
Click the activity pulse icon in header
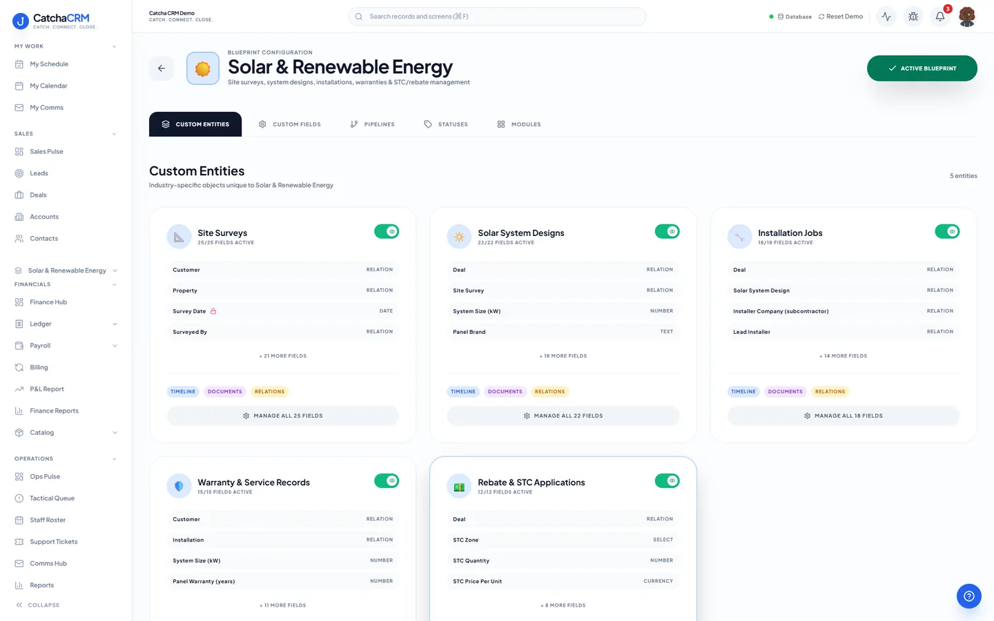point(886,17)
